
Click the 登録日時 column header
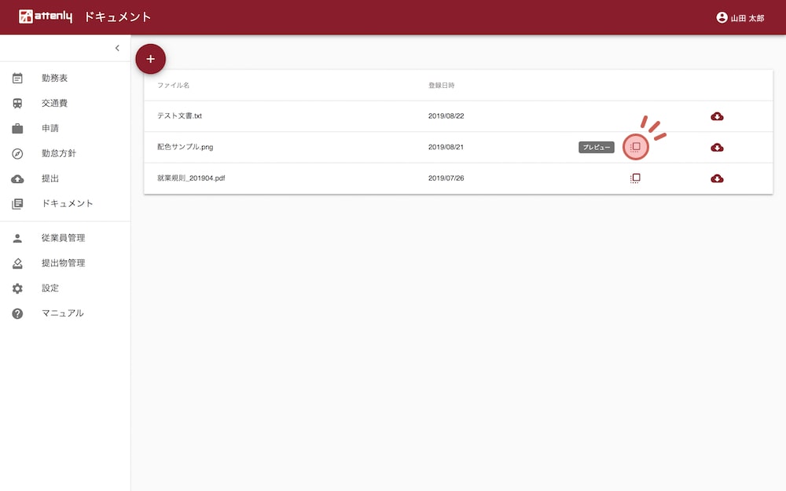441,85
